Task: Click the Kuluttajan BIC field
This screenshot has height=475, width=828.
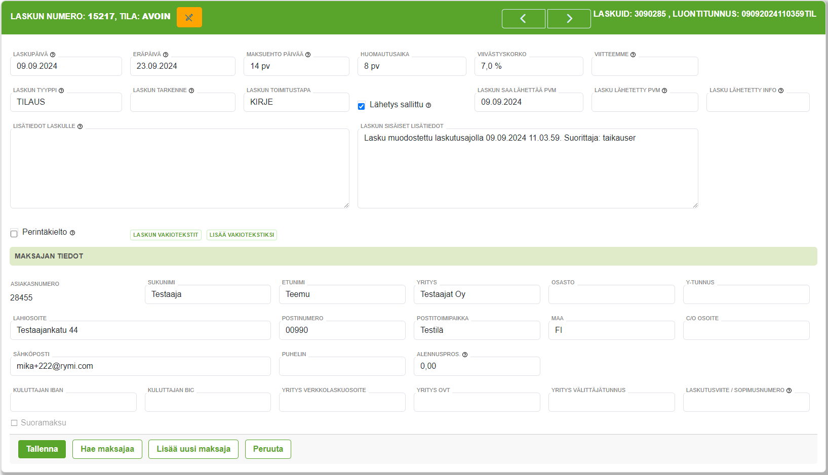Action: (x=208, y=402)
